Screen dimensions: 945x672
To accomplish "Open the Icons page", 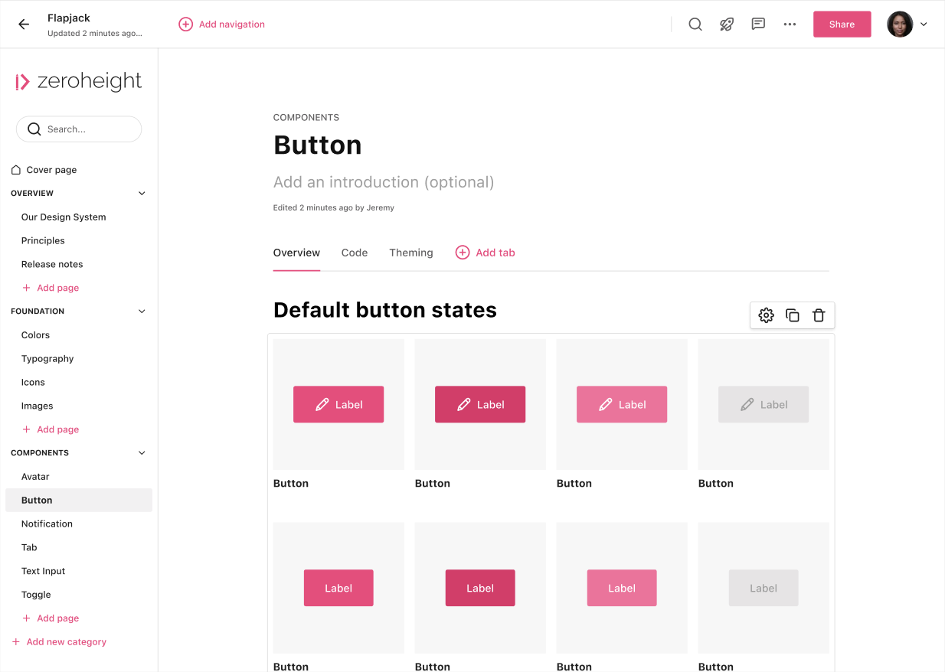I will click(33, 383).
